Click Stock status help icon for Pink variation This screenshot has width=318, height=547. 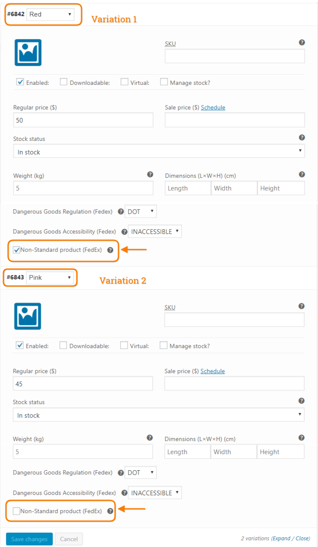click(301, 401)
